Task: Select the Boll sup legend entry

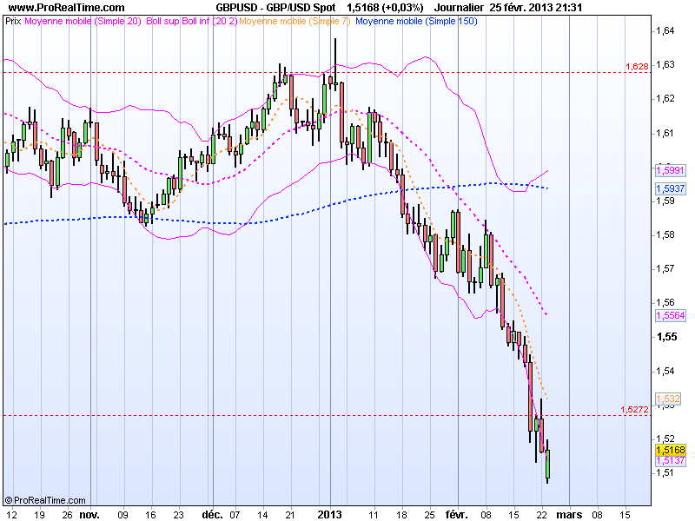Action: (x=162, y=21)
